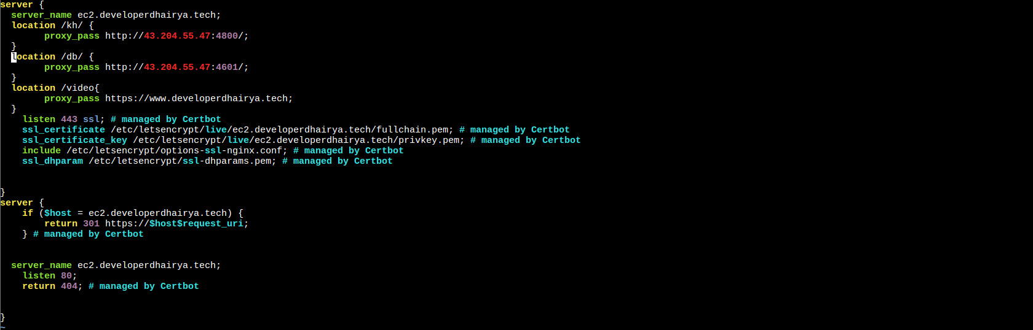Click the ssl_certificate fullchain.pem path

[280, 129]
